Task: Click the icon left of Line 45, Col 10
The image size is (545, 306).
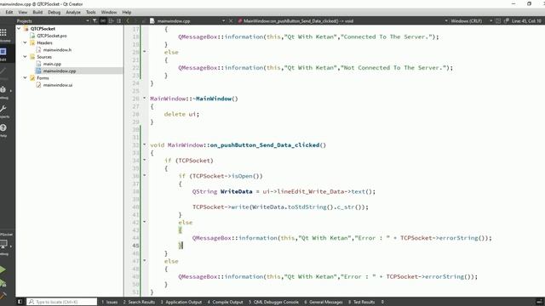Action: click(507, 20)
